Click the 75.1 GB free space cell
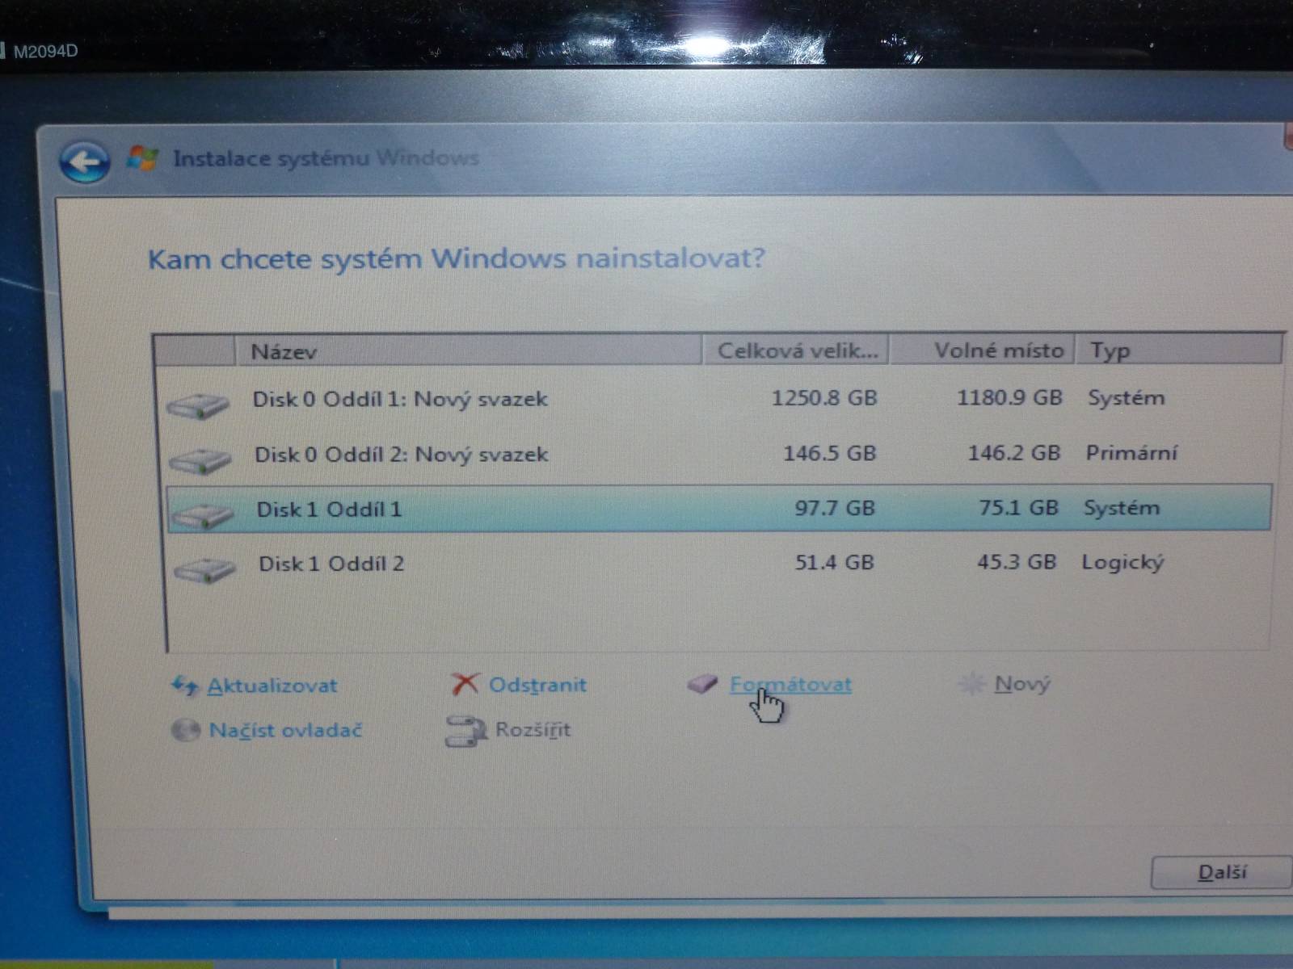 (1018, 507)
